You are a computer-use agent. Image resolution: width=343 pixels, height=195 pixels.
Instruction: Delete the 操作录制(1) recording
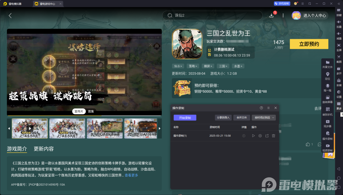coord(273,136)
